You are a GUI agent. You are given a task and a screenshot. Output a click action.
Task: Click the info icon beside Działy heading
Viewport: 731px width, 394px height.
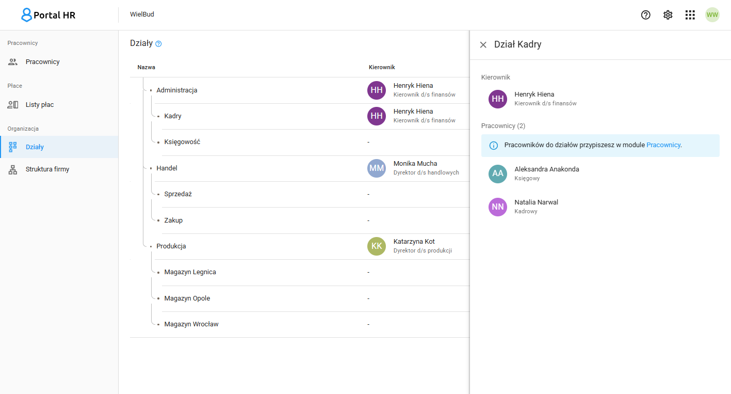pyautogui.click(x=158, y=44)
